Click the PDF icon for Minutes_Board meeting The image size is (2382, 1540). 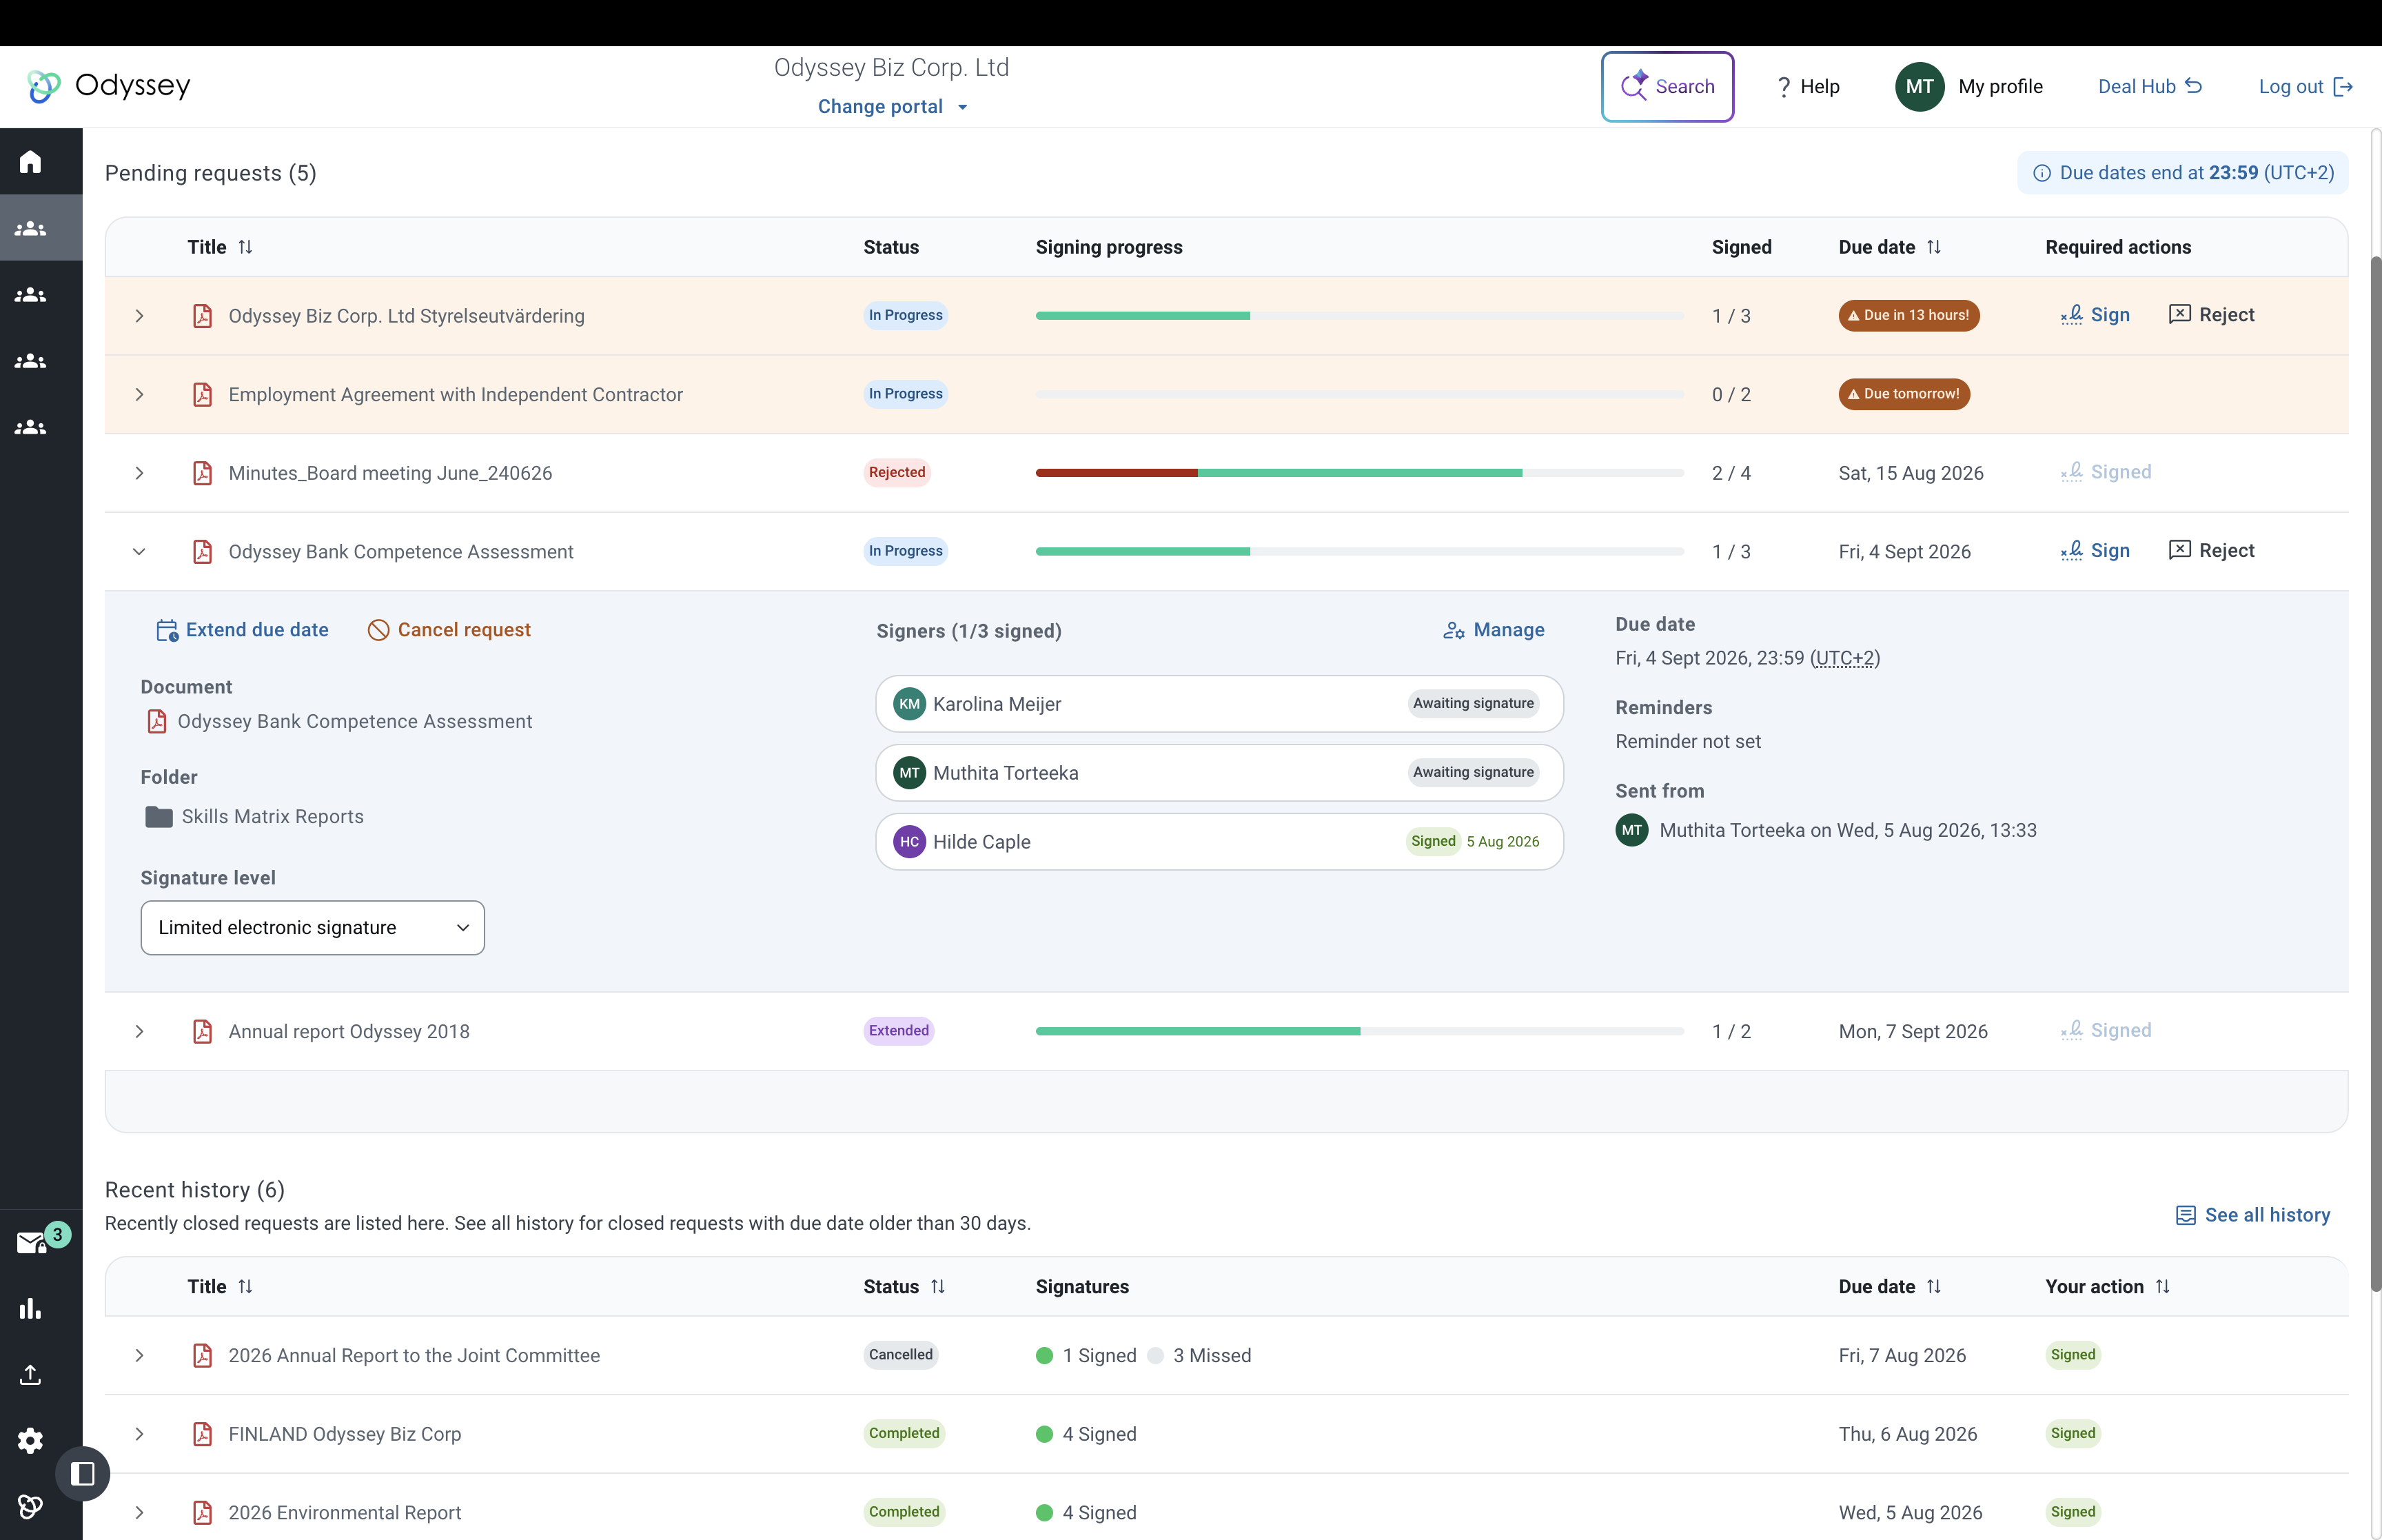[x=202, y=473]
